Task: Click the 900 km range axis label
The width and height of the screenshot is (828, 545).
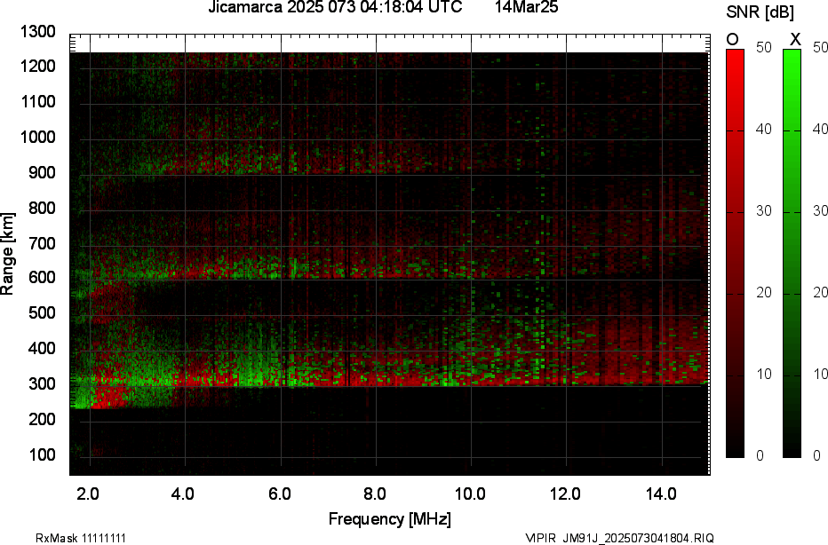Action: point(42,172)
